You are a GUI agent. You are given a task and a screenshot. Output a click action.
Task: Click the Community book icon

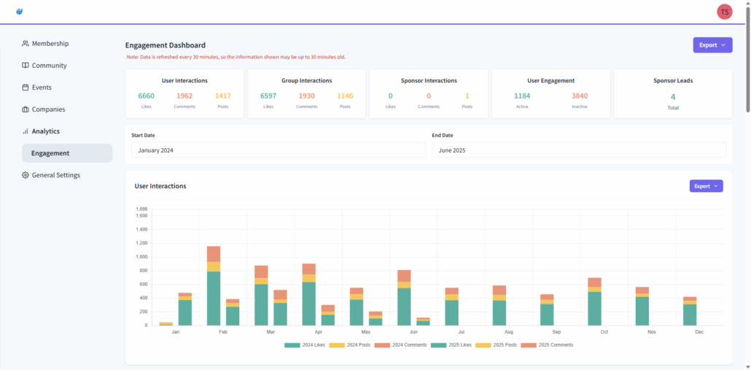click(x=26, y=66)
